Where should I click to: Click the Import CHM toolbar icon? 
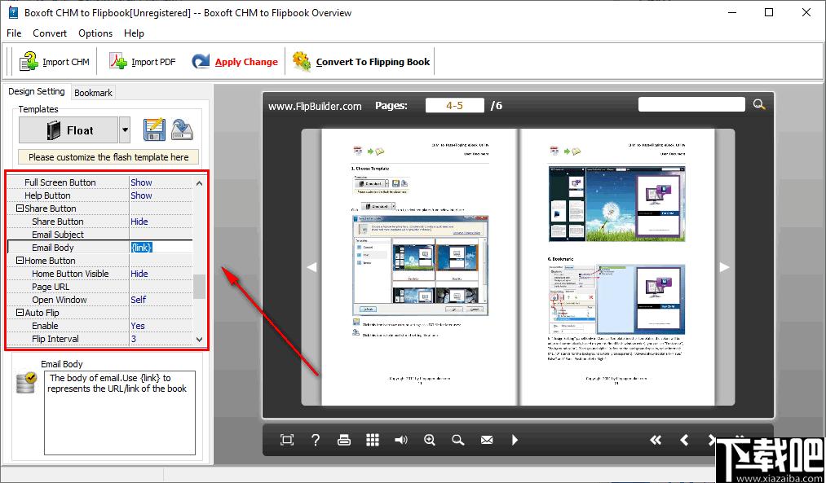[29, 62]
